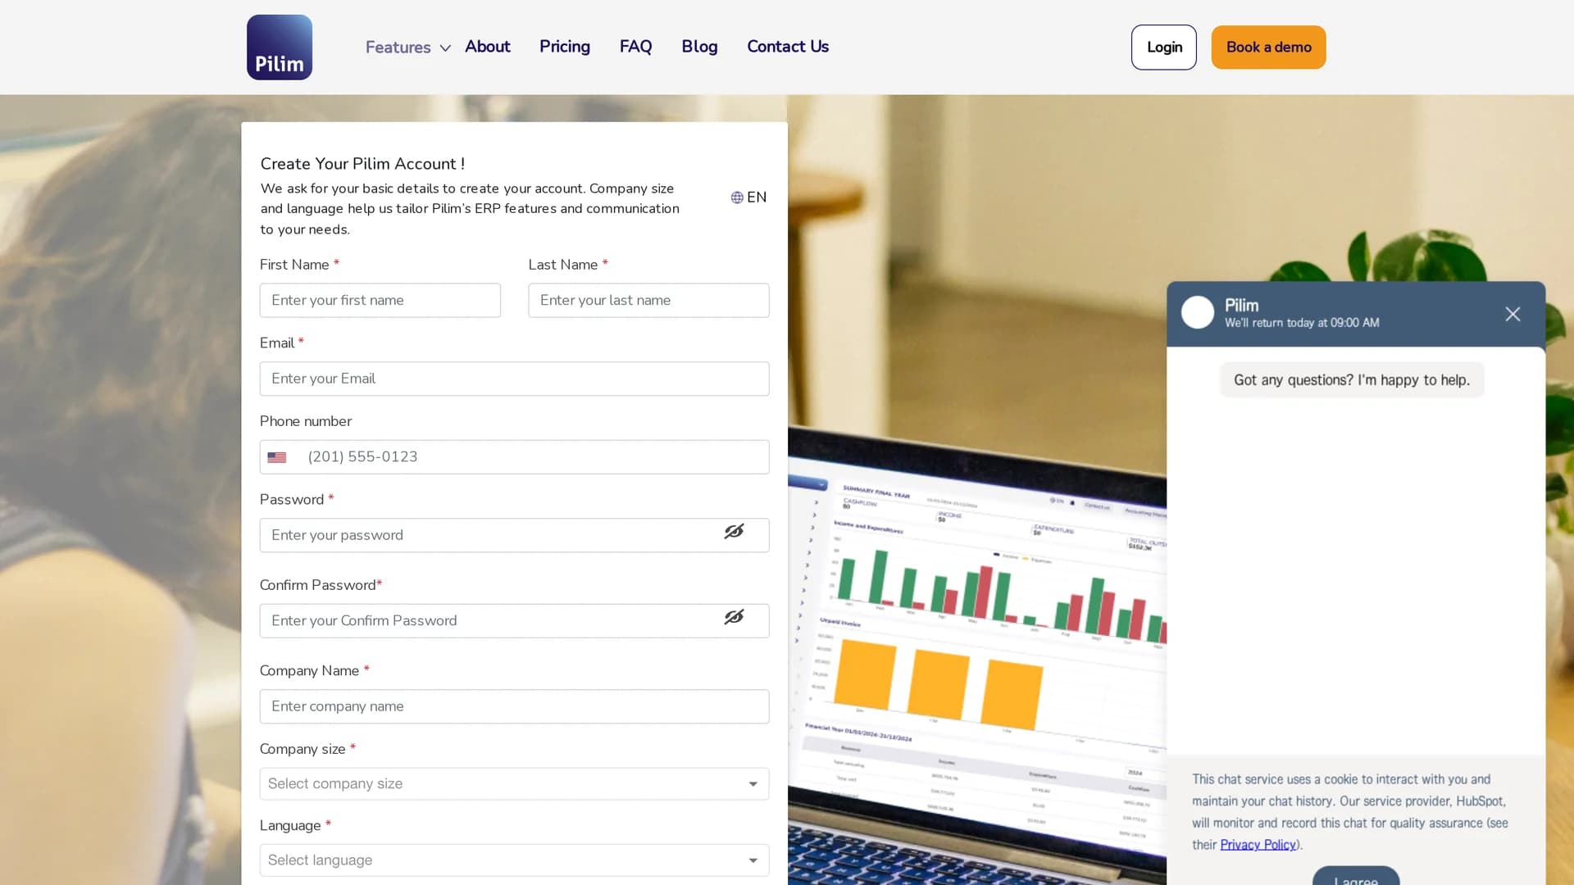This screenshot has width=1574, height=885.
Task: Focus the First Name input field
Action: point(380,300)
